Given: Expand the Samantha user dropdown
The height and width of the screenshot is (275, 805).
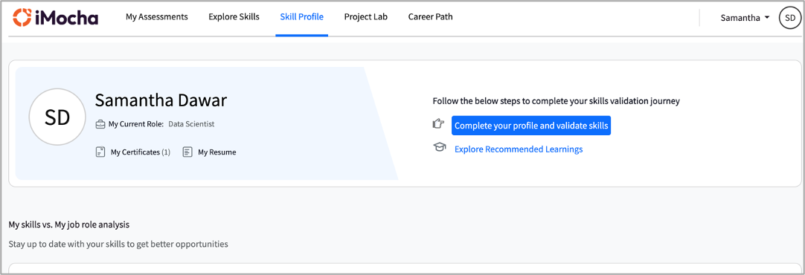Looking at the screenshot, I should click(x=745, y=17).
